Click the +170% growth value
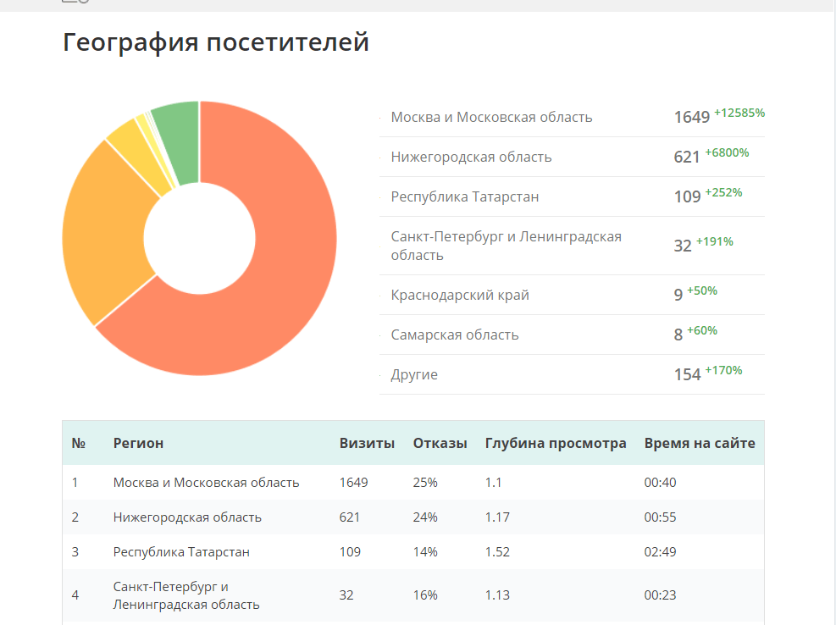The height and width of the screenshot is (625, 836). [723, 371]
